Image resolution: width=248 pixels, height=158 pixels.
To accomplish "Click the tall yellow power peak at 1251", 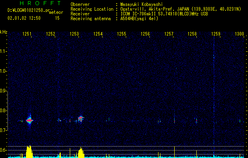I will 29,152.
